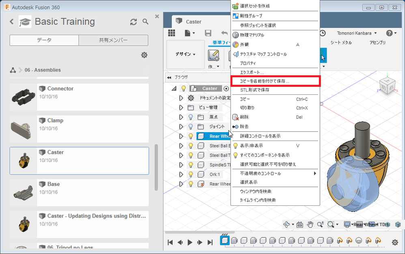Open the Connector design thumbnail
Viewport: 405px width, 254px height.
pos(23,97)
